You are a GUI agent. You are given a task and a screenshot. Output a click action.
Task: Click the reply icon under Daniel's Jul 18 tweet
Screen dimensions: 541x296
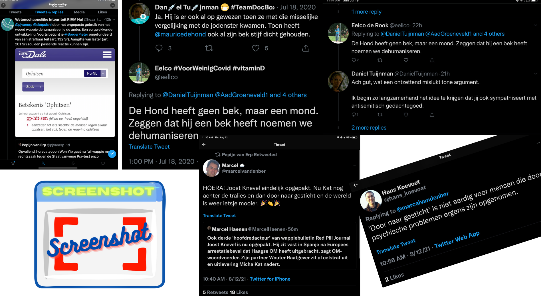coord(159,48)
